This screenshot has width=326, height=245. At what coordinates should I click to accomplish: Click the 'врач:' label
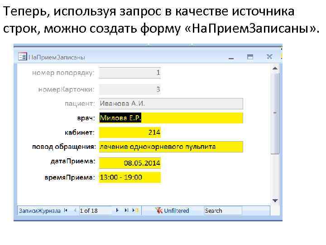tap(86, 118)
